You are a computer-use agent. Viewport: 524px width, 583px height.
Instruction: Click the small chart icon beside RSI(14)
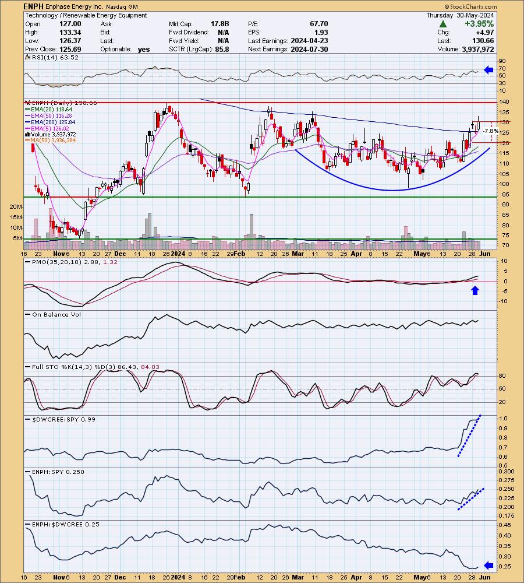28,57
